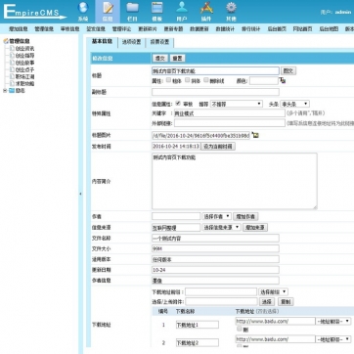Screen dimensions: 354x354
Task: Click the 提交 (submit) button
Action: tap(160, 59)
